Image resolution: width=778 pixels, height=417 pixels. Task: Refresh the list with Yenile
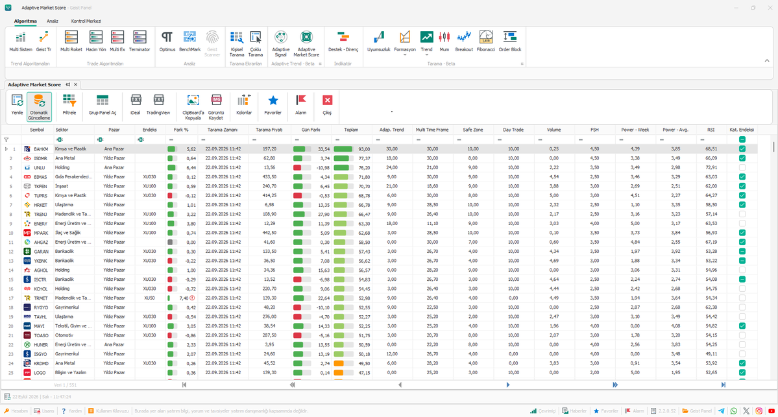click(17, 106)
